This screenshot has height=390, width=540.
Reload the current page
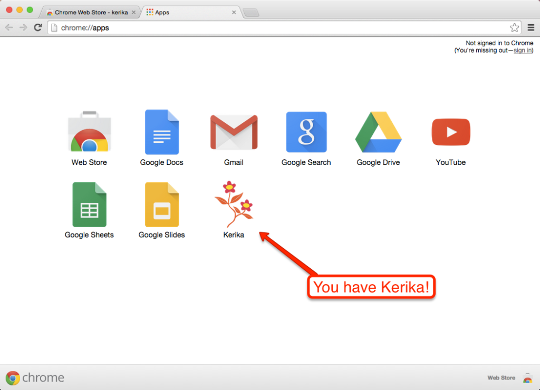click(38, 27)
